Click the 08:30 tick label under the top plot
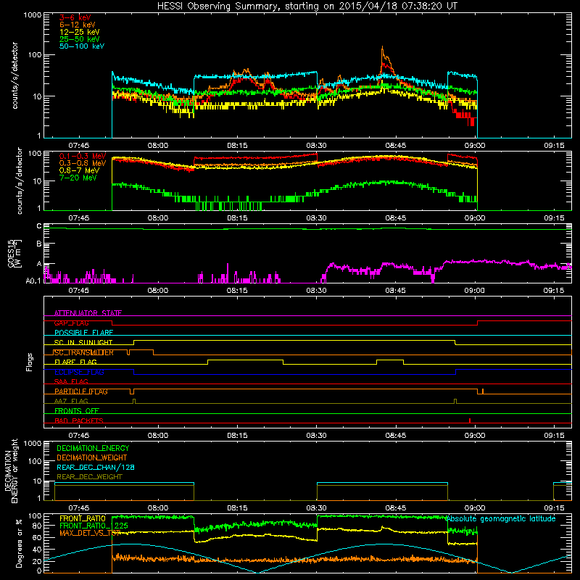The image size is (580, 580). click(316, 146)
